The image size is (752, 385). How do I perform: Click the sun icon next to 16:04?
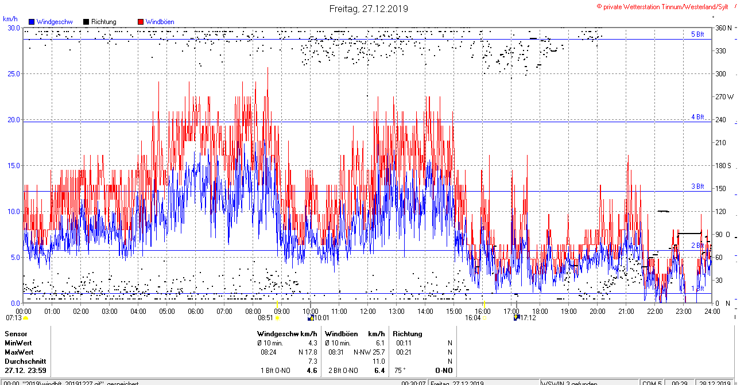click(x=484, y=318)
